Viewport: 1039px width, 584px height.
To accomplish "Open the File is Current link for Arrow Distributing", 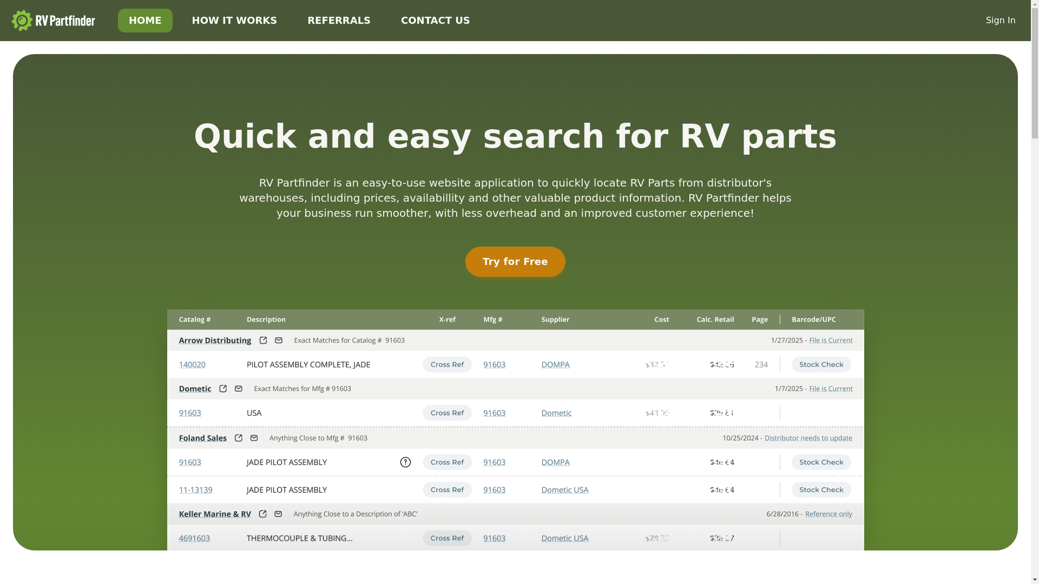I will click(x=831, y=340).
